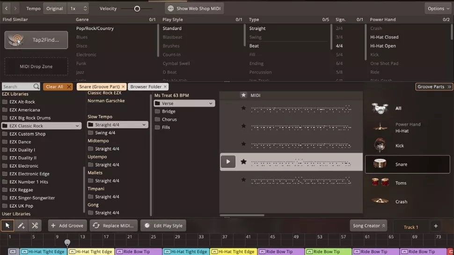Select the arrow pointer tool
Screen dimensions: 454x255
7,226
